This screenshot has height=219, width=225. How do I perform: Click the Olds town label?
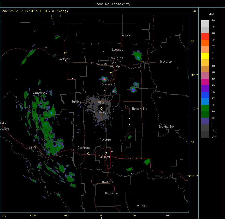101,102
